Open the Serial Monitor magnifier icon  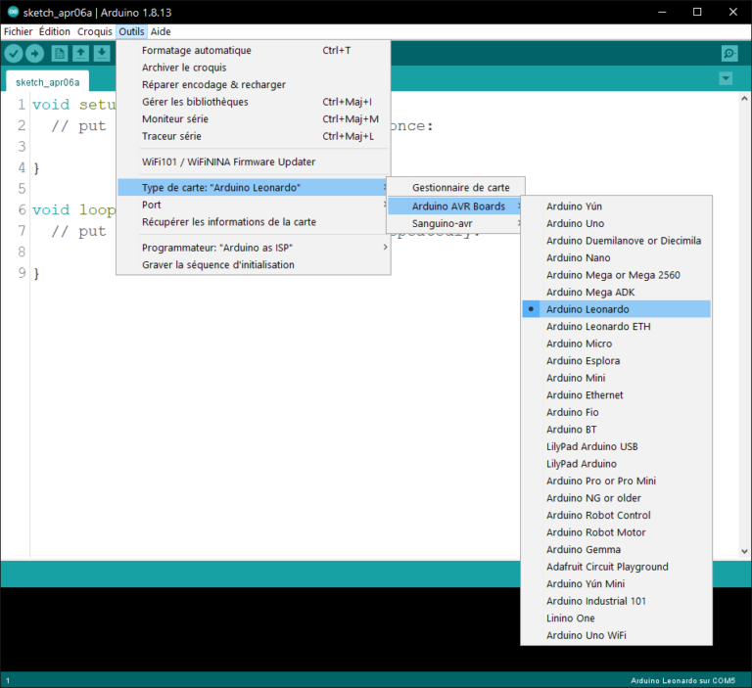(x=729, y=54)
